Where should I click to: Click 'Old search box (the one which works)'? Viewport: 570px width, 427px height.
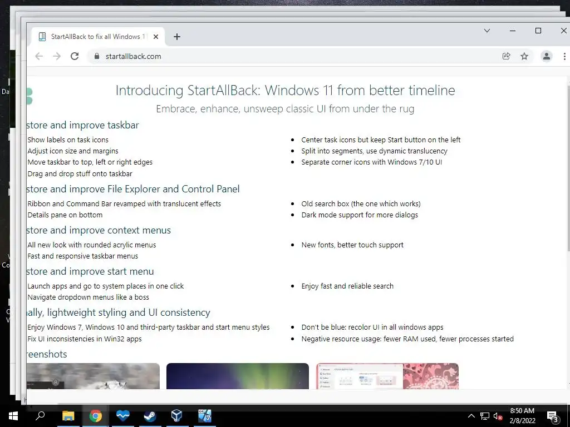pyautogui.click(x=361, y=203)
